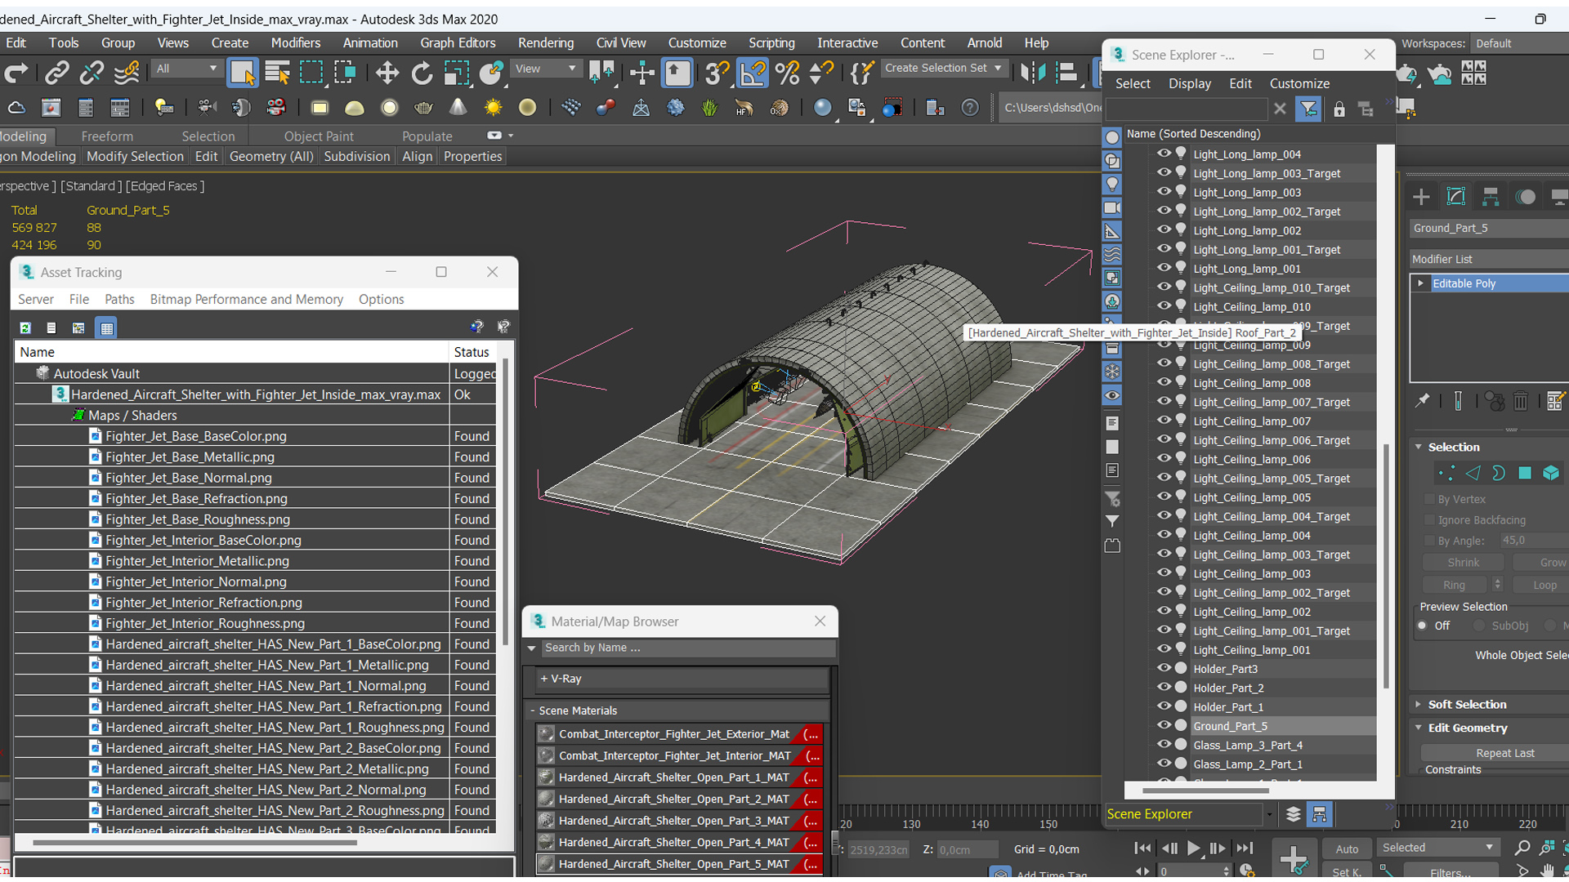Click Modify Selection ribbon panel
Screen dimensions: 1569x882
tap(135, 156)
